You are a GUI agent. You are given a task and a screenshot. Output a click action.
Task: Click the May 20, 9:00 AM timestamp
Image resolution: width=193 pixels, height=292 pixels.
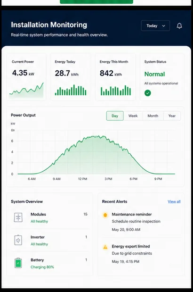coord(126,230)
